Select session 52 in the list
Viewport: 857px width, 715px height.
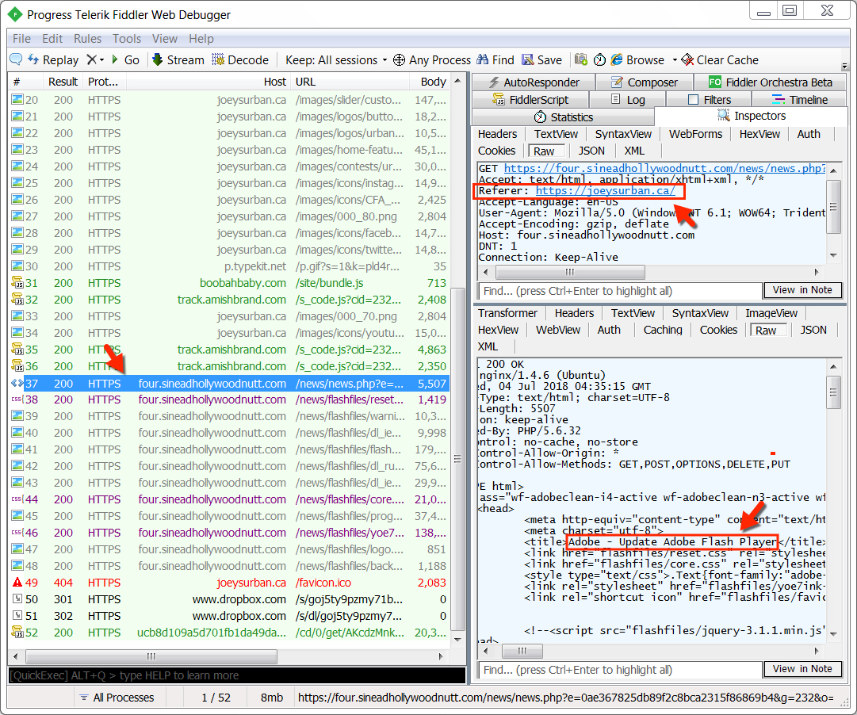(230, 633)
